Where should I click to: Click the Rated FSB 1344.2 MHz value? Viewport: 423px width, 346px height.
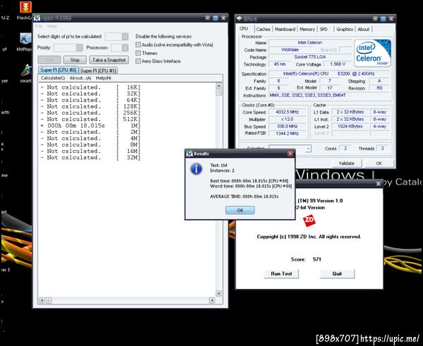point(287,133)
